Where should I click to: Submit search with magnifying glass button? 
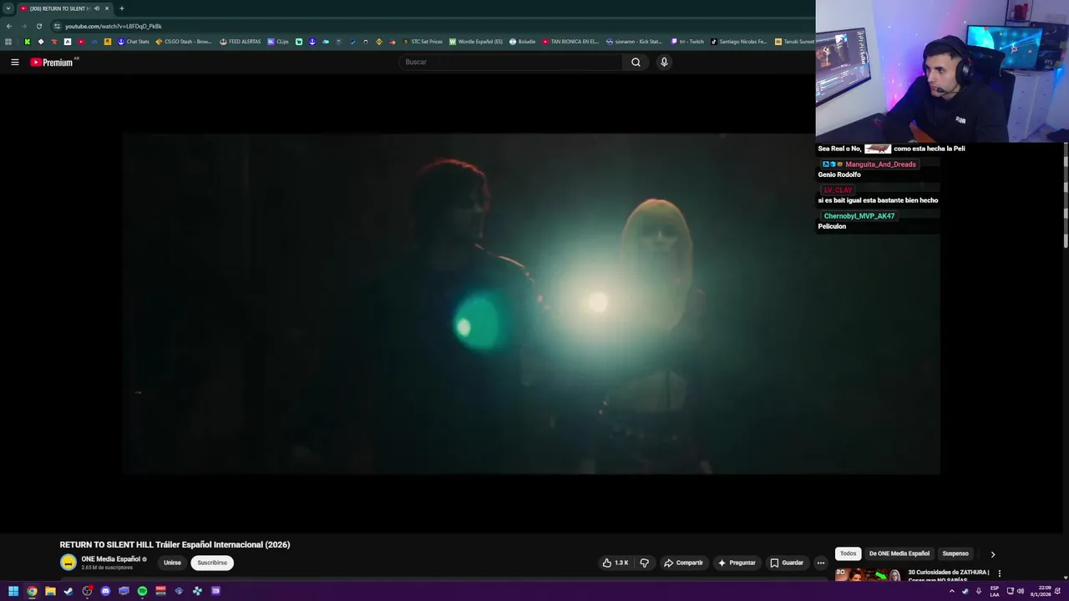636,62
